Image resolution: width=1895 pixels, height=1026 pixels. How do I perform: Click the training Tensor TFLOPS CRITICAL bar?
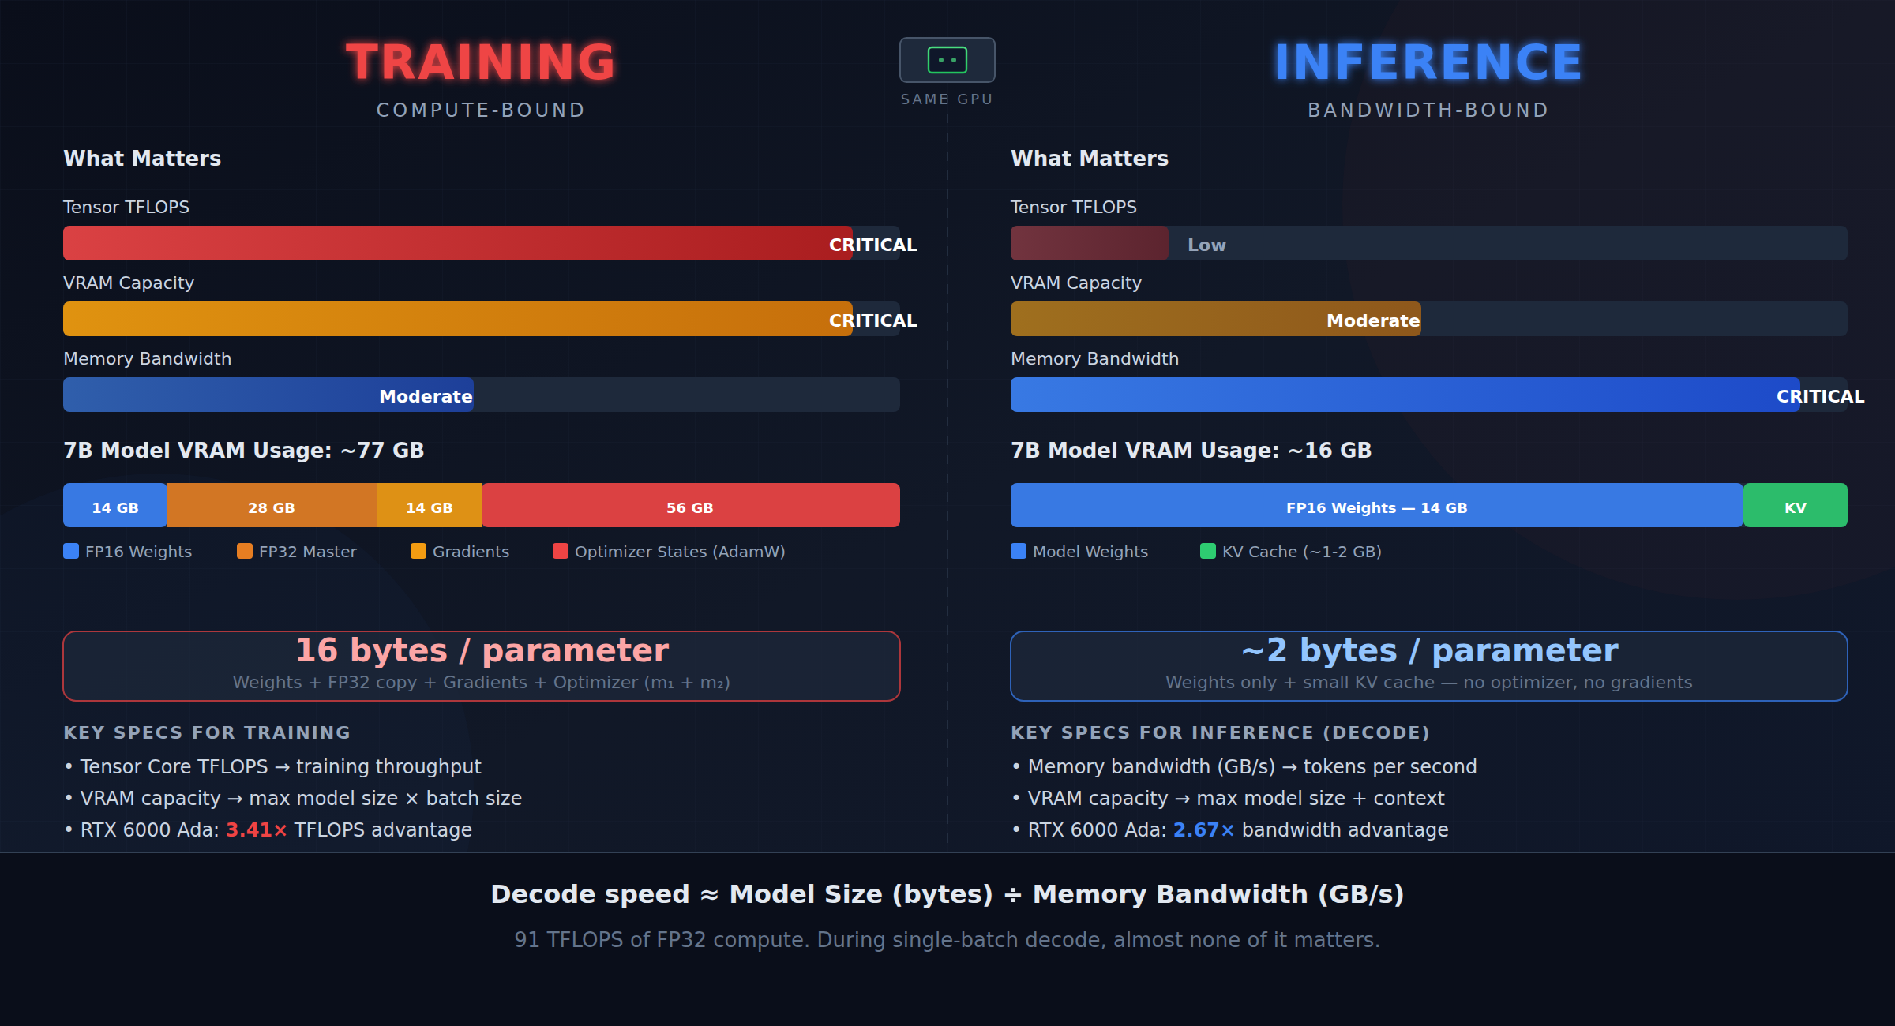click(x=458, y=243)
